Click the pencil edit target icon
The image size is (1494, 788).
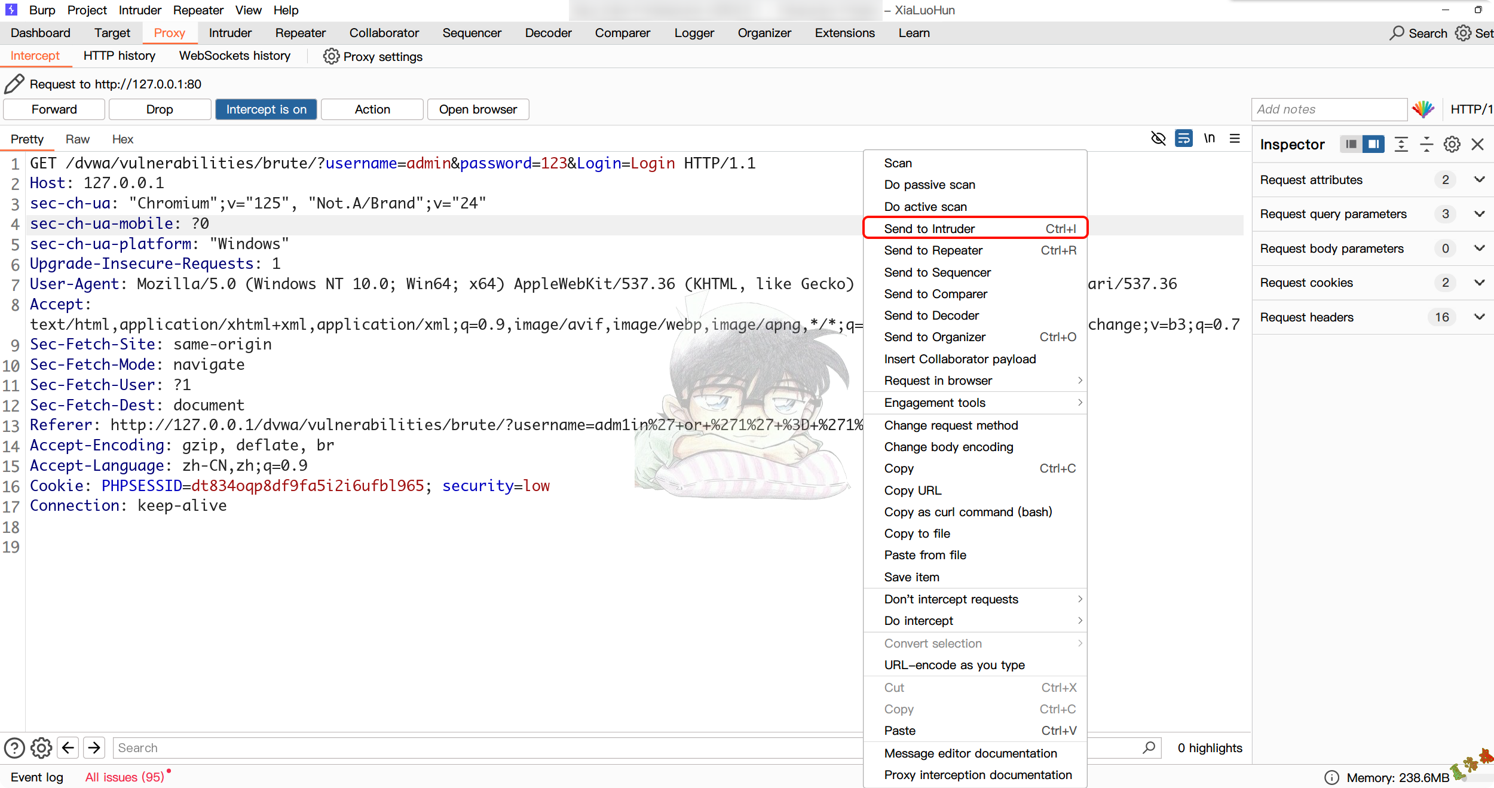(14, 84)
